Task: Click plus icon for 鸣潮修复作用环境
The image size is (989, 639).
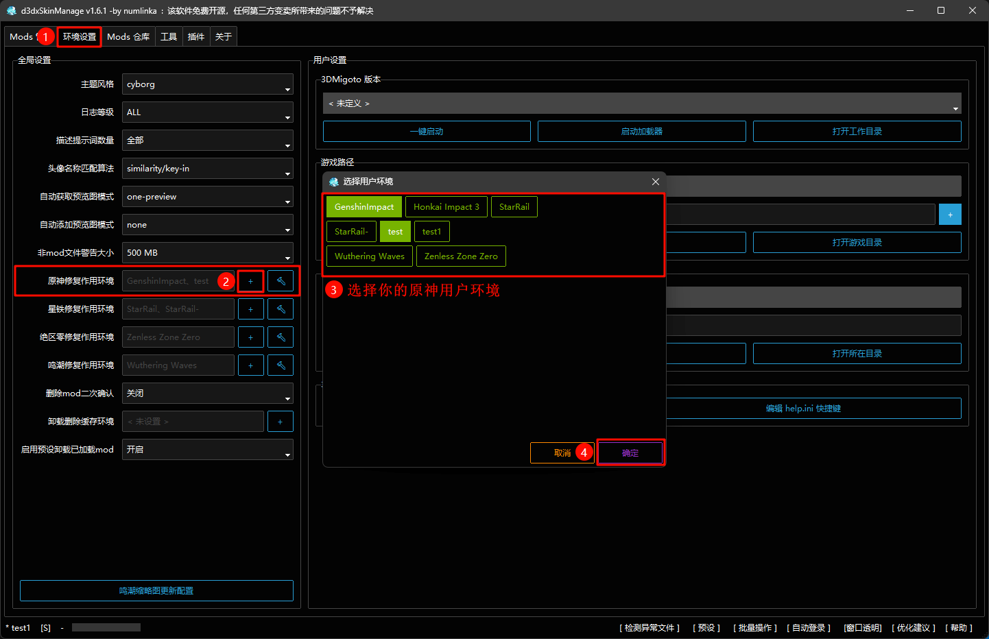Action: pyautogui.click(x=251, y=365)
